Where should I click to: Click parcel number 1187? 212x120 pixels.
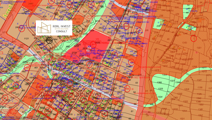click(x=14, y=93)
